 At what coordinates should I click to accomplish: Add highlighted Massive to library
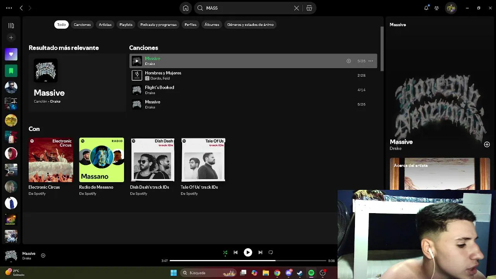pyautogui.click(x=348, y=61)
